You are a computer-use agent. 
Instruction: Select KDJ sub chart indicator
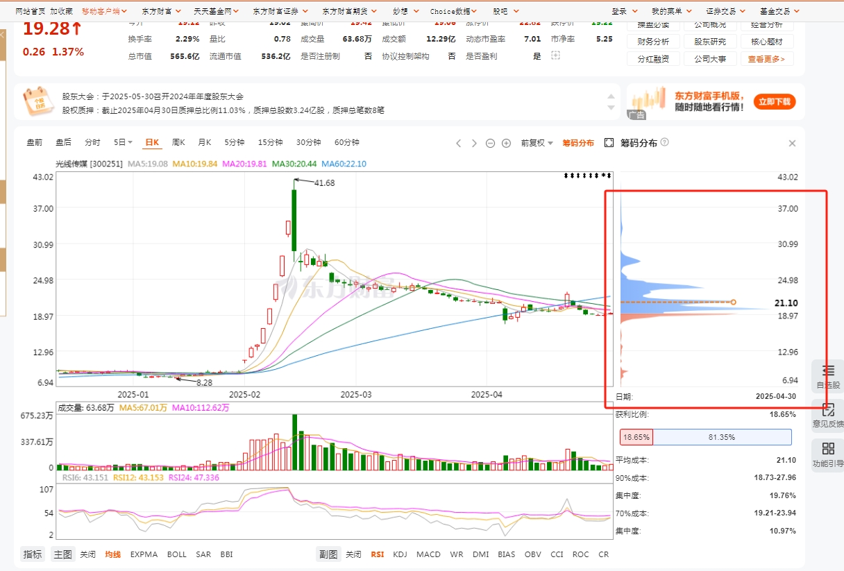(x=400, y=554)
